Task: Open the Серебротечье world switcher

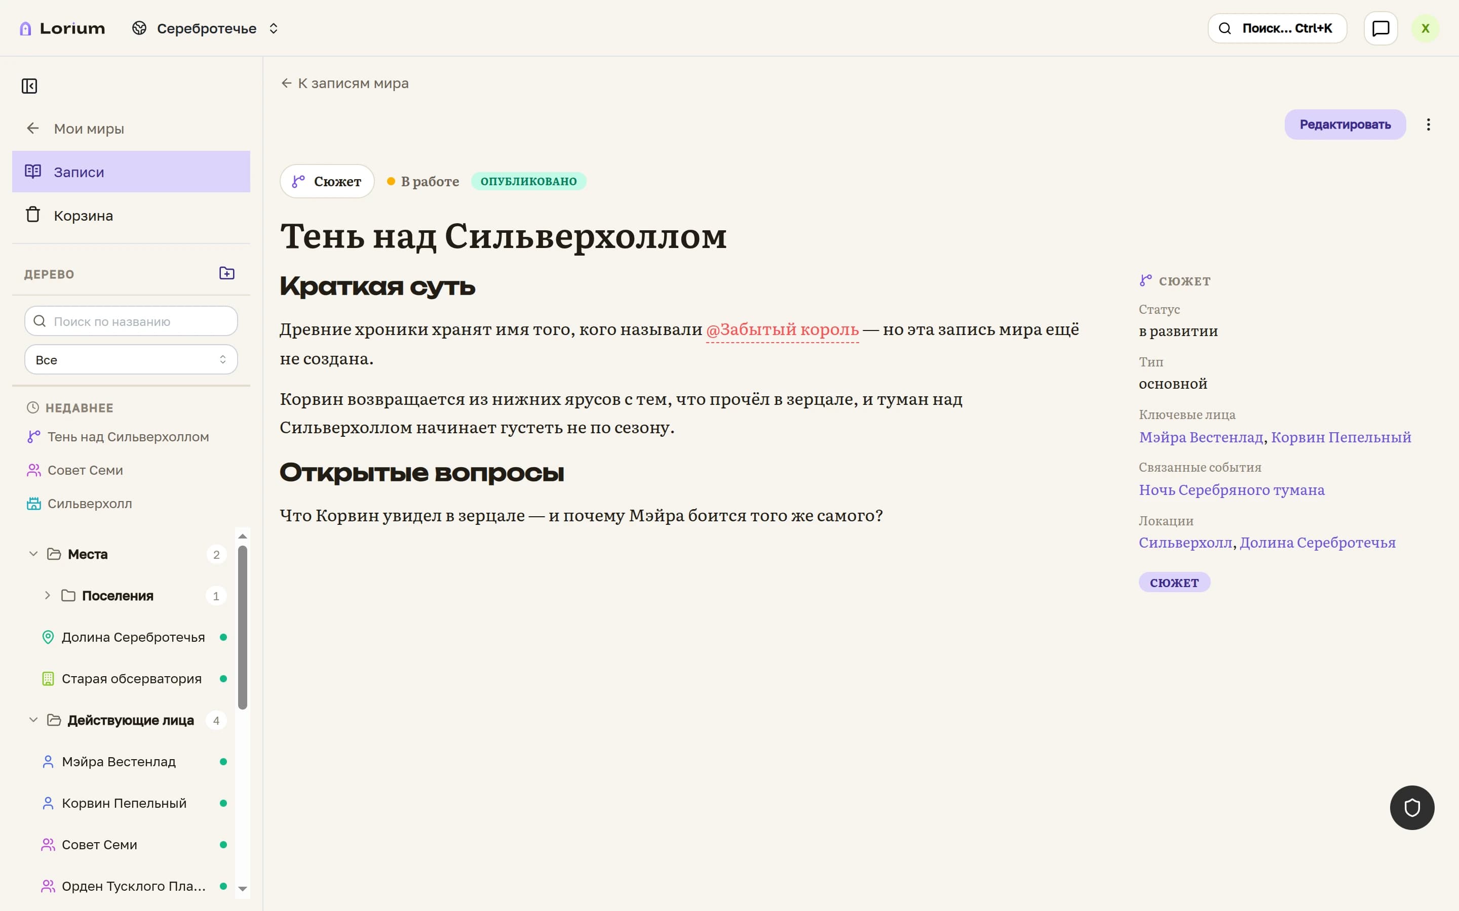Action: click(x=206, y=28)
